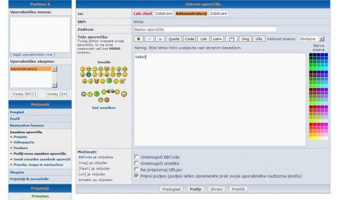The height and width of the screenshot is (200, 339).
Task: Insert an Img BBCode tag
Action: [245, 39]
